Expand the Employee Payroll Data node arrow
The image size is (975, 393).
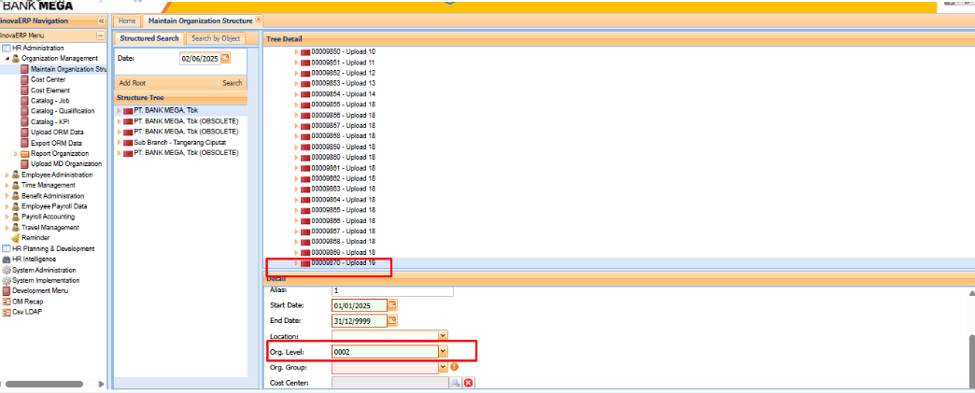click(x=7, y=206)
